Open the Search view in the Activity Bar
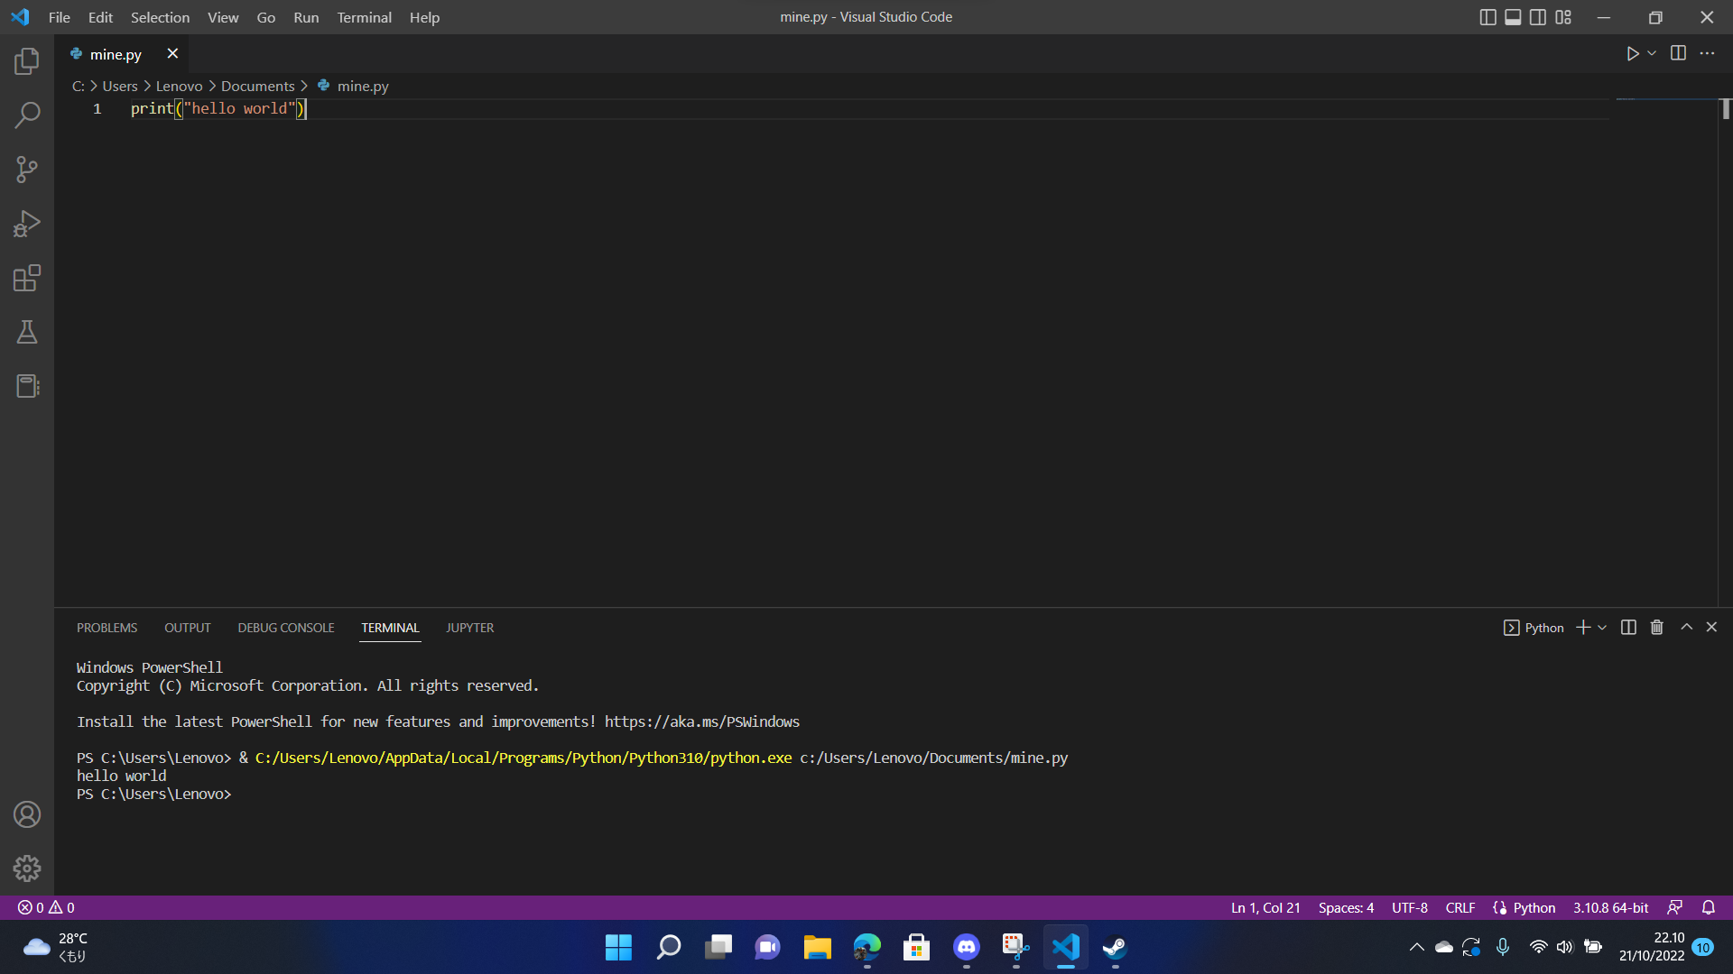Screen dimensions: 1733x974 pos(27,115)
